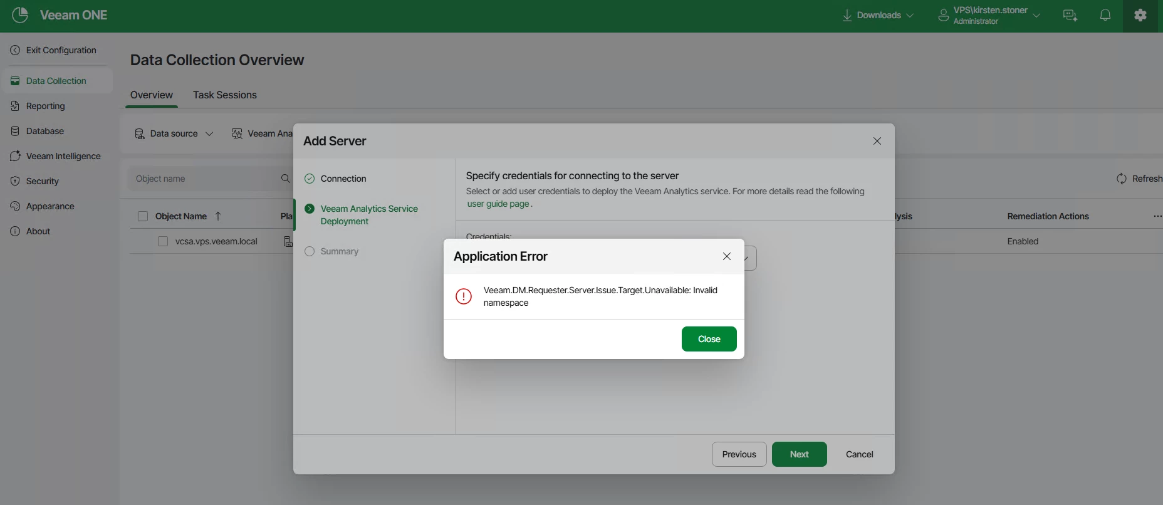Image resolution: width=1163 pixels, height=505 pixels.
Task: Close the Application Error with X
Action: 727,256
